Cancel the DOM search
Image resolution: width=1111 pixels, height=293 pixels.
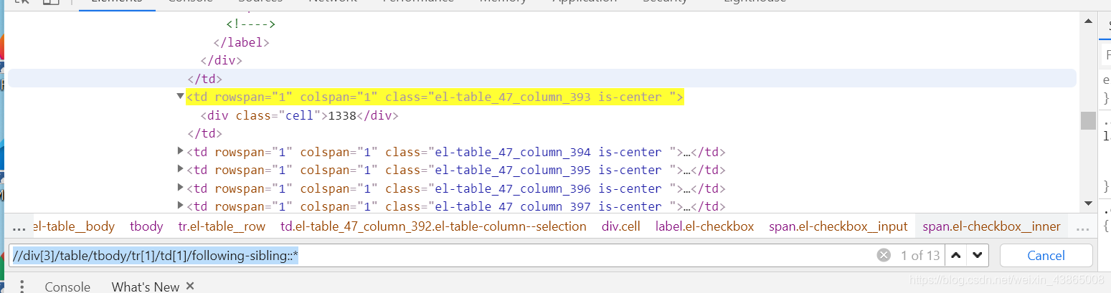[x=1046, y=256]
